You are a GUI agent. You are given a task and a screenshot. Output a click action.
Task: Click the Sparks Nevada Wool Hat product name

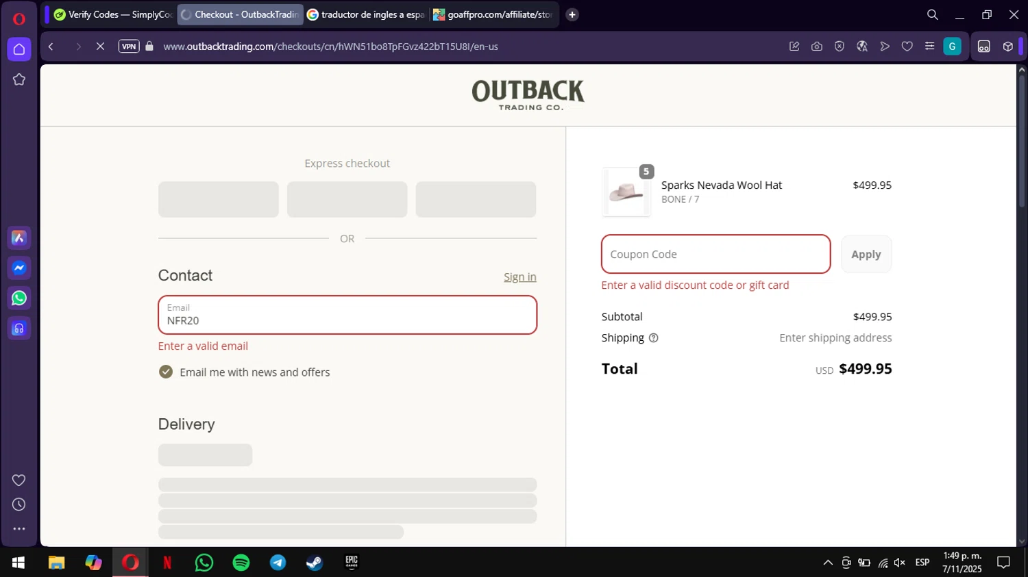[x=722, y=185]
